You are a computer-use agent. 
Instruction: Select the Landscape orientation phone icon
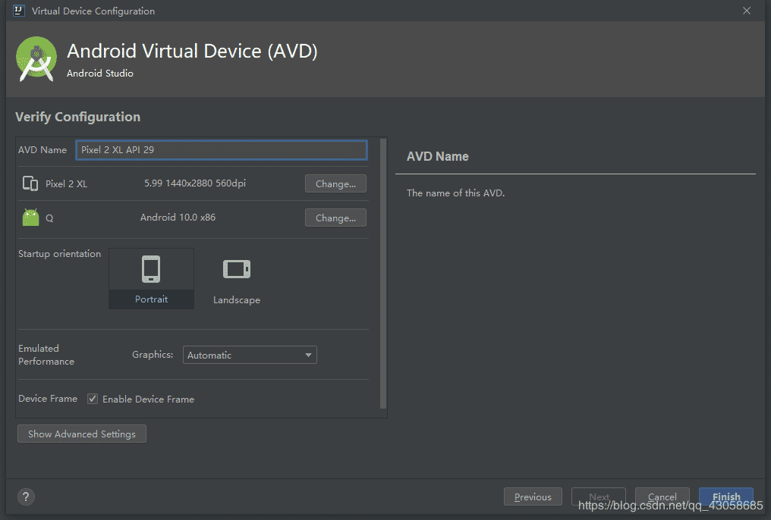236,269
